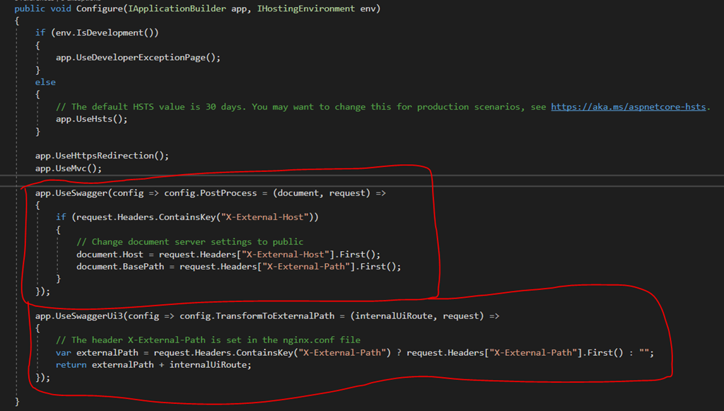Click the app.UseHttpsRedirection(); line

(x=102, y=156)
